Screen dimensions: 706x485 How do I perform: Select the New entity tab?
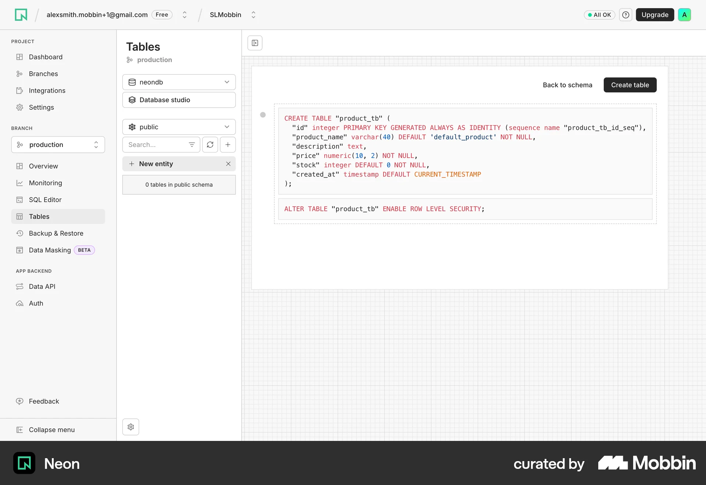[179, 164]
